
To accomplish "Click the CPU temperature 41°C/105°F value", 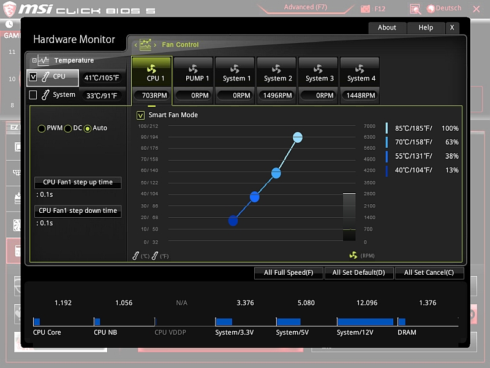I will click(x=102, y=78).
